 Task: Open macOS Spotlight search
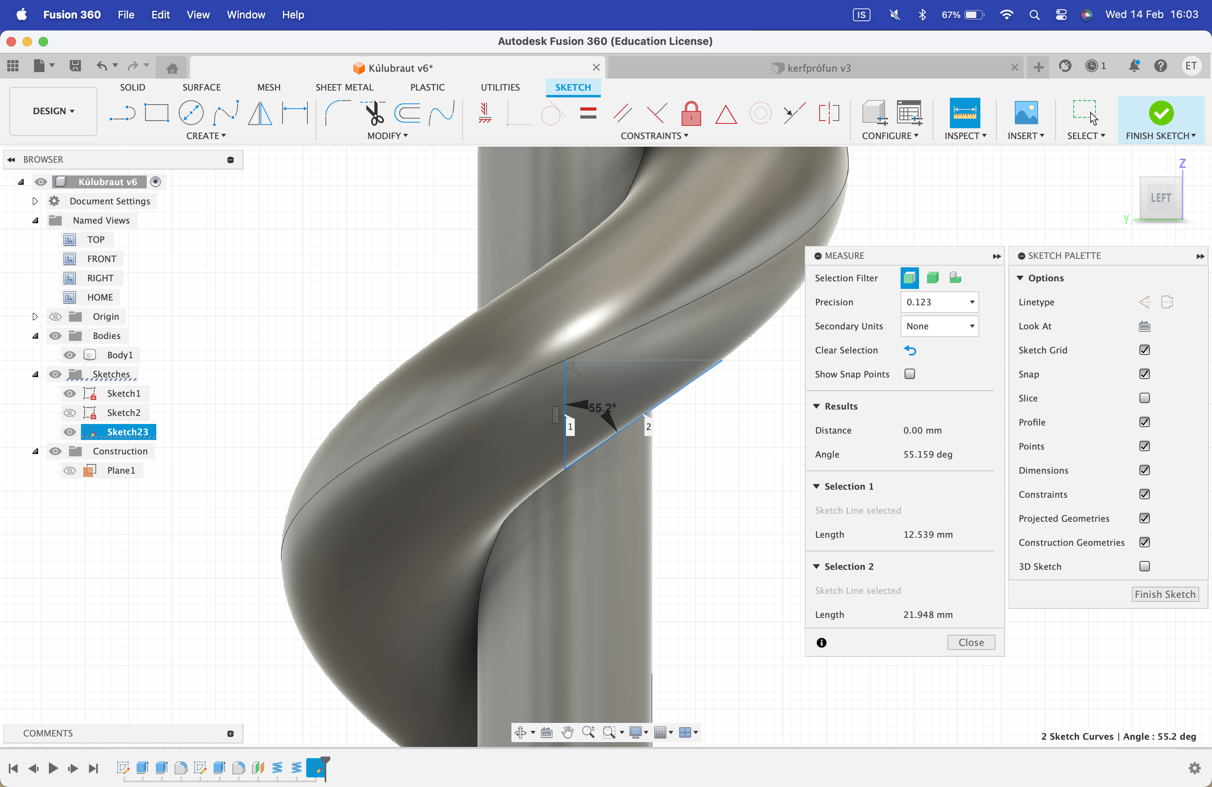tap(1034, 15)
